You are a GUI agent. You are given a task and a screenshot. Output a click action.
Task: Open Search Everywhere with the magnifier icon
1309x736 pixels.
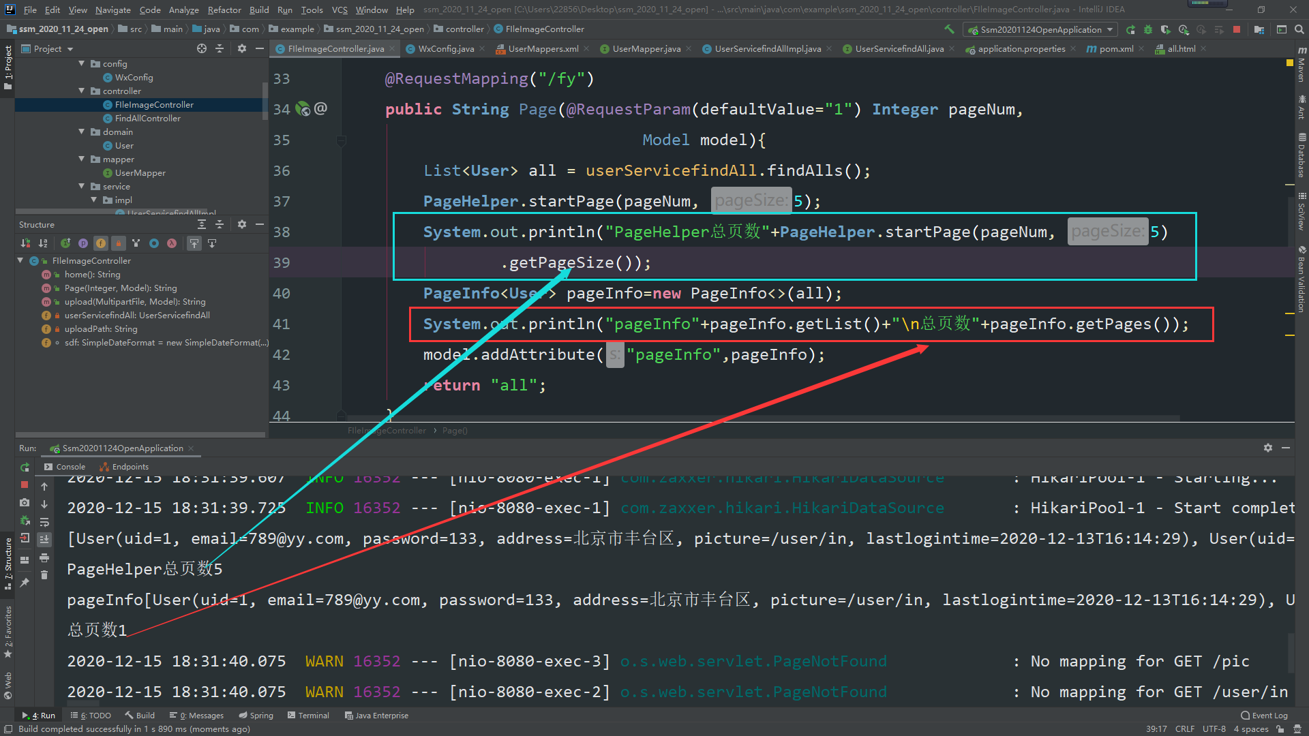pos(1299,29)
